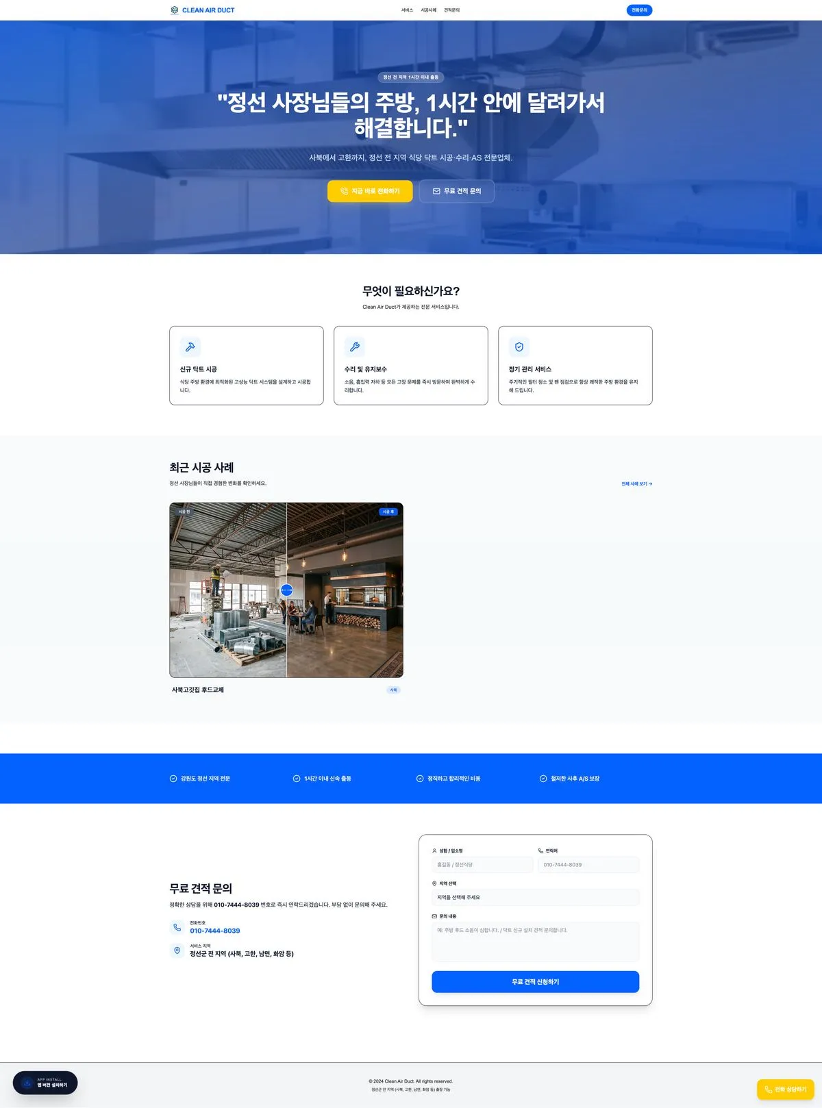This screenshot has width=822, height=1108.
Task: Click the hammer icon on 신규 덕트 시공 card
Action: pyautogui.click(x=190, y=347)
